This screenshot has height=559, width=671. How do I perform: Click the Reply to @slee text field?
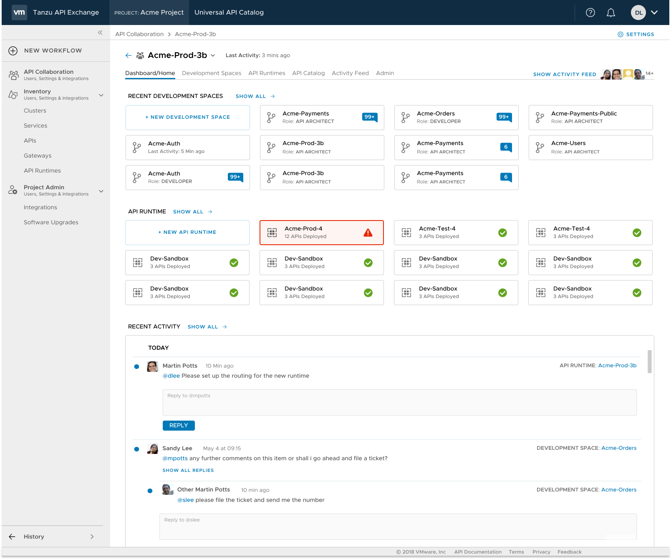(398, 526)
